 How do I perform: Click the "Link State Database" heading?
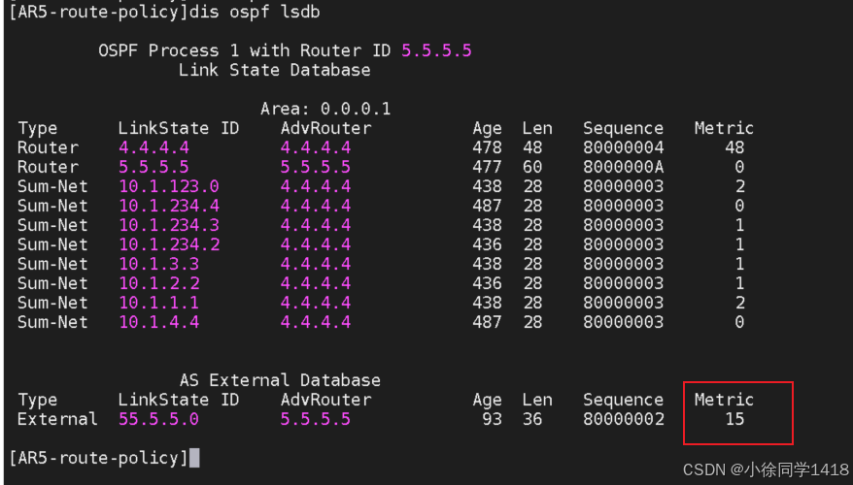(275, 70)
